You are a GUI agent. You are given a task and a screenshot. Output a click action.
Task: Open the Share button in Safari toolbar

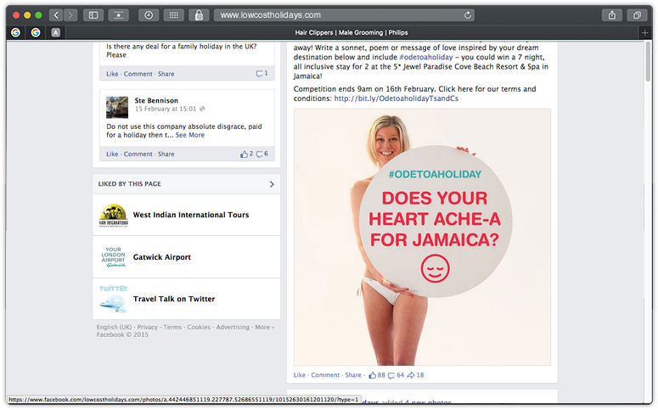(612, 15)
